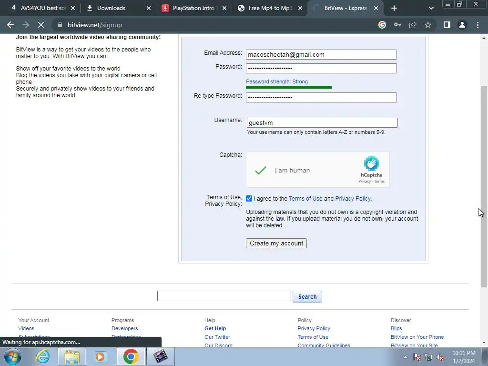
Task: Edit the Email Address field
Action: pyautogui.click(x=321, y=54)
